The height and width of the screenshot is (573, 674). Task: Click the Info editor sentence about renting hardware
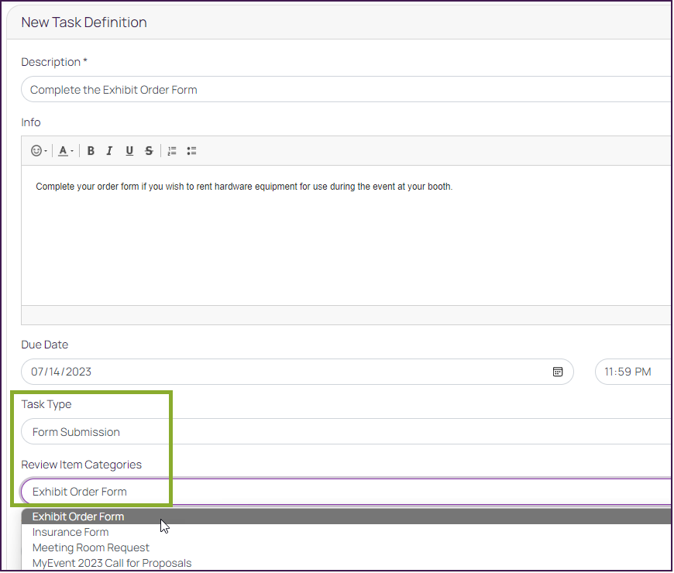point(244,187)
